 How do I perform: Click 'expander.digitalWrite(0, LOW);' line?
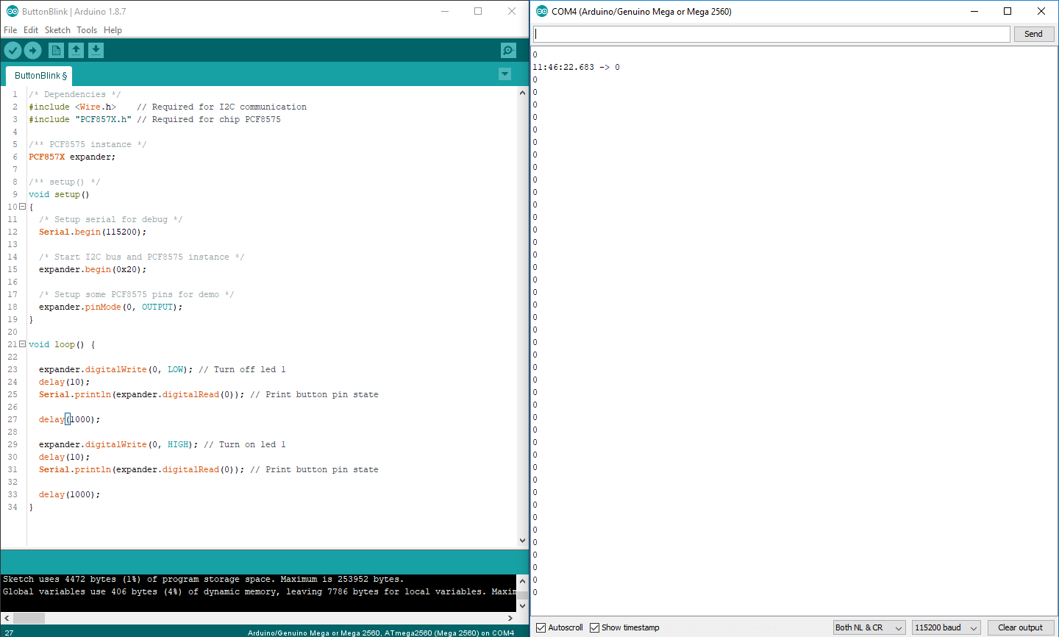coord(115,369)
